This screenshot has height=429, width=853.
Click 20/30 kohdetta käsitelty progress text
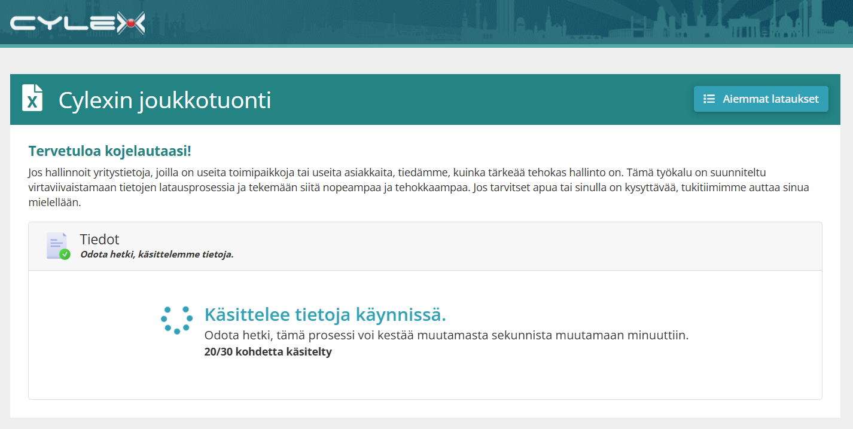click(268, 352)
